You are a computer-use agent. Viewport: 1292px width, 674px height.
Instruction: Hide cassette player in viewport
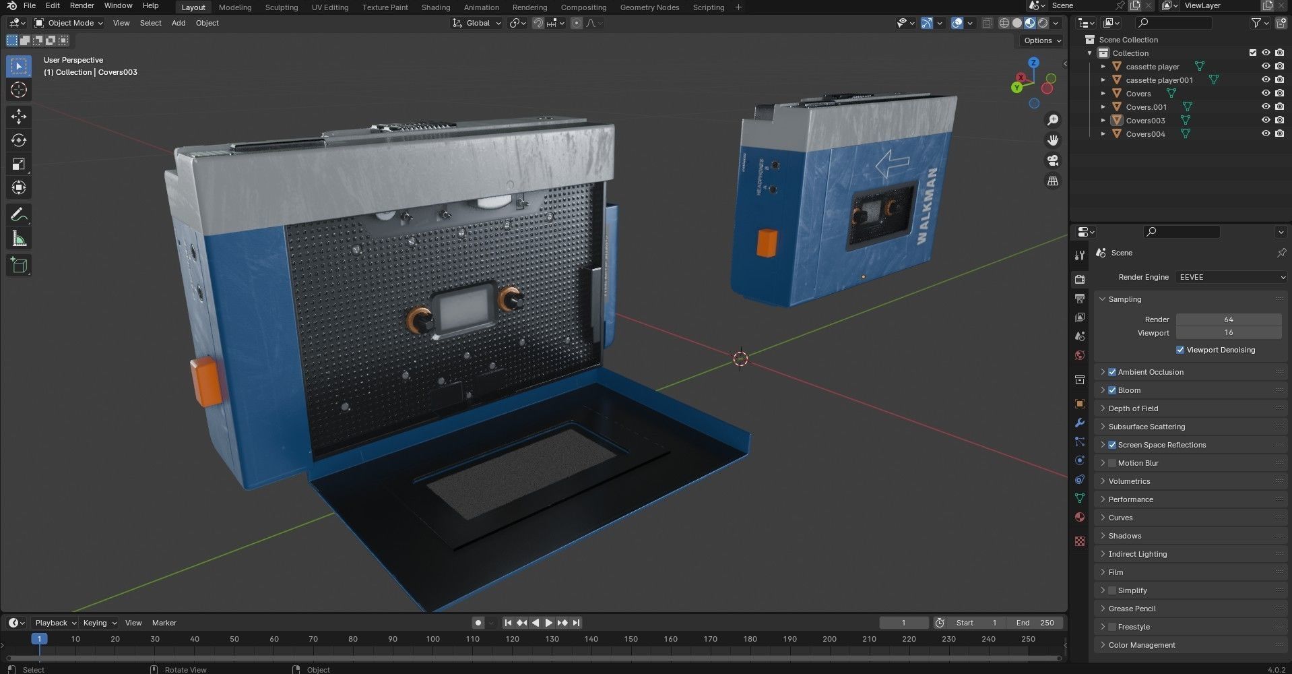coord(1266,66)
